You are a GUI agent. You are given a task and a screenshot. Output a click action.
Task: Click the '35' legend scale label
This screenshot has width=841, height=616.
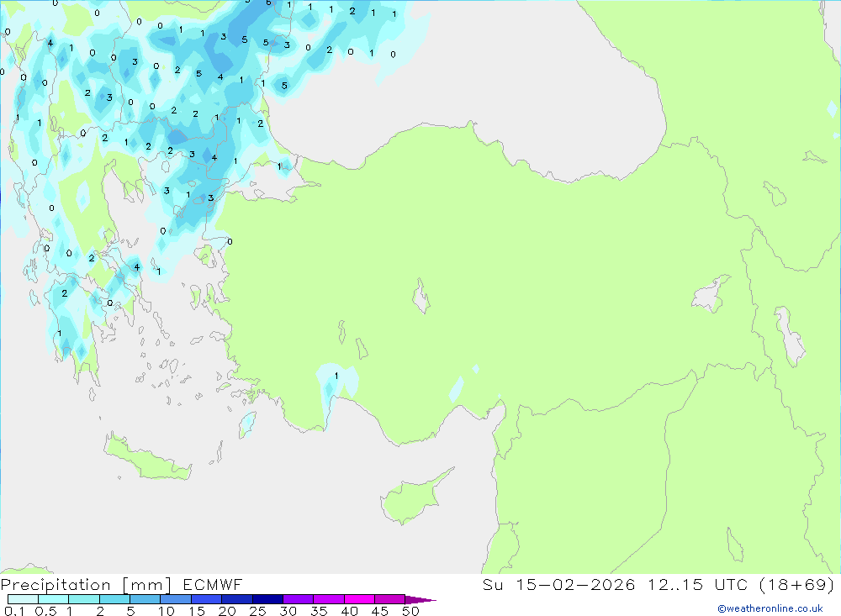click(319, 611)
